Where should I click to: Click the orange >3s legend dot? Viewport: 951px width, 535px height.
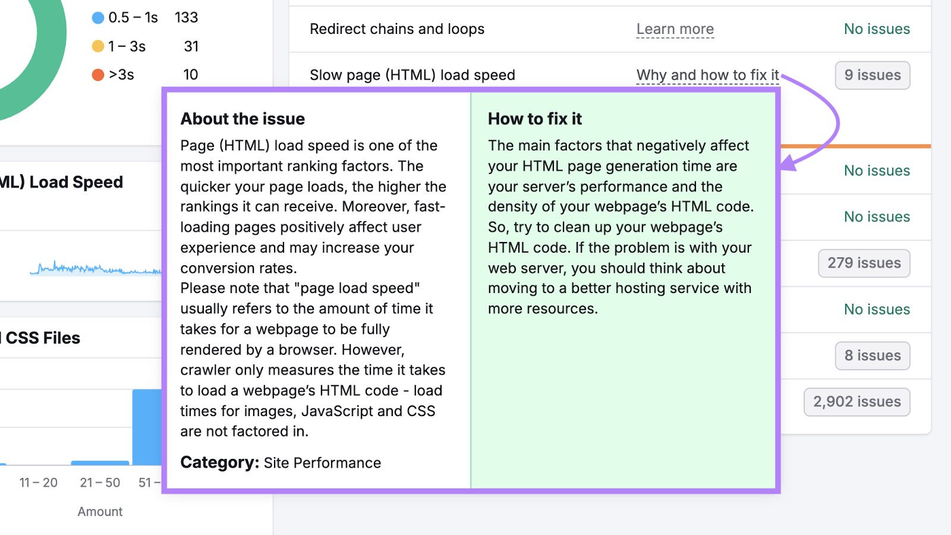click(97, 74)
